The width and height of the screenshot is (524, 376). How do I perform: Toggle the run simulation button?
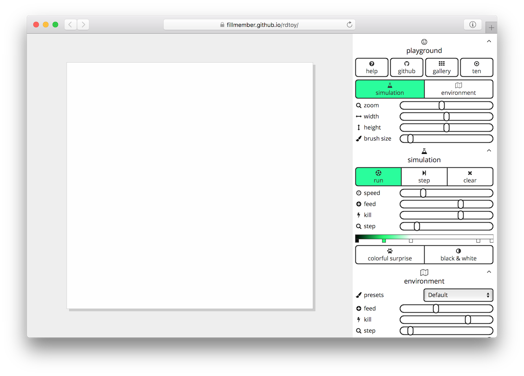tap(378, 177)
